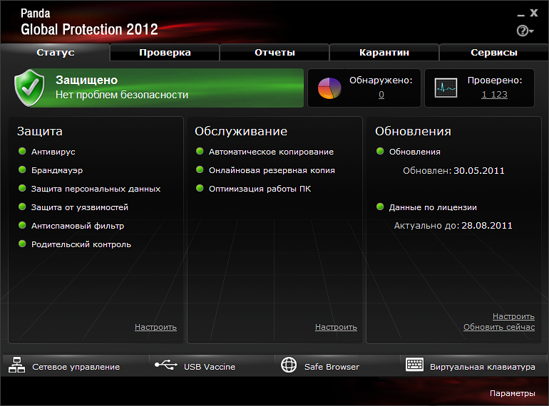Click the USB Vaccine icon
Viewport: 549px width, 406px height.
coord(166,365)
